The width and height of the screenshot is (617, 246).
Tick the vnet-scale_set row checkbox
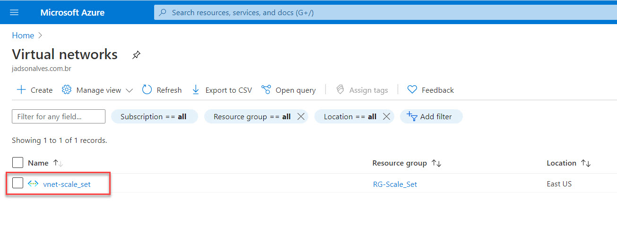point(17,184)
